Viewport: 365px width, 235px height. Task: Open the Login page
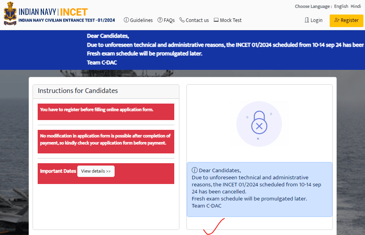pyautogui.click(x=314, y=20)
